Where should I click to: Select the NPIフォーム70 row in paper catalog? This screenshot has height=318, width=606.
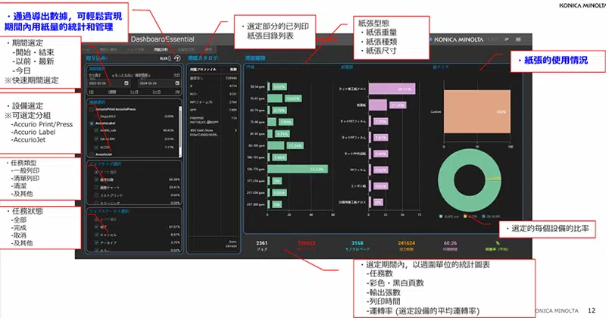(x=214, y=102)
